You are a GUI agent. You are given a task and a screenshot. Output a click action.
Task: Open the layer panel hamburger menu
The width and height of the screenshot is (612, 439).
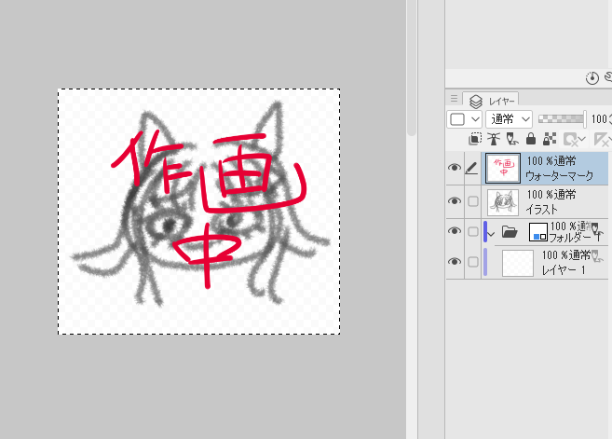(454, 99)
